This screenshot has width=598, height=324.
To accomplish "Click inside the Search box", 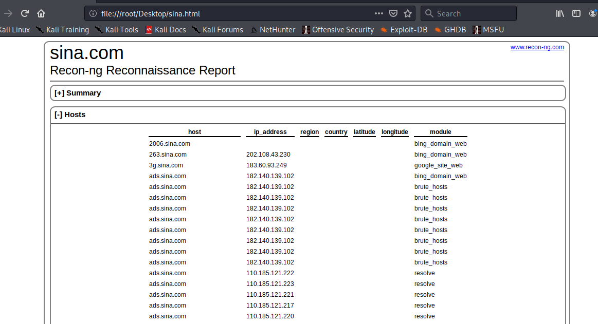I will pyautogui.click(x=469, y=14).
